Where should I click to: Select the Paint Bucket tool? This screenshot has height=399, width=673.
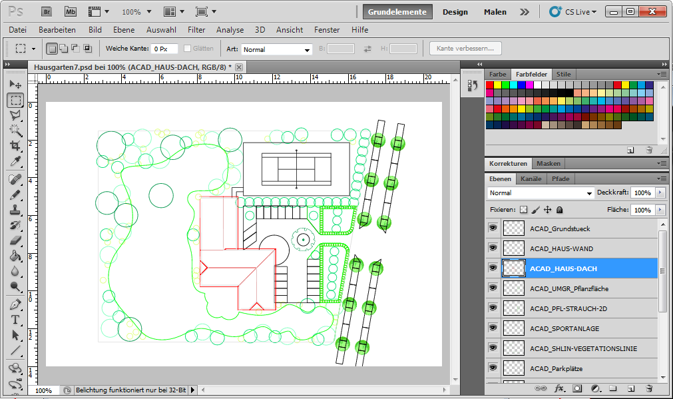pos(15,256)
